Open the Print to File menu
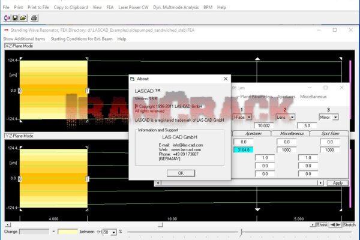The image size is (360, 240). coord(38,7)
